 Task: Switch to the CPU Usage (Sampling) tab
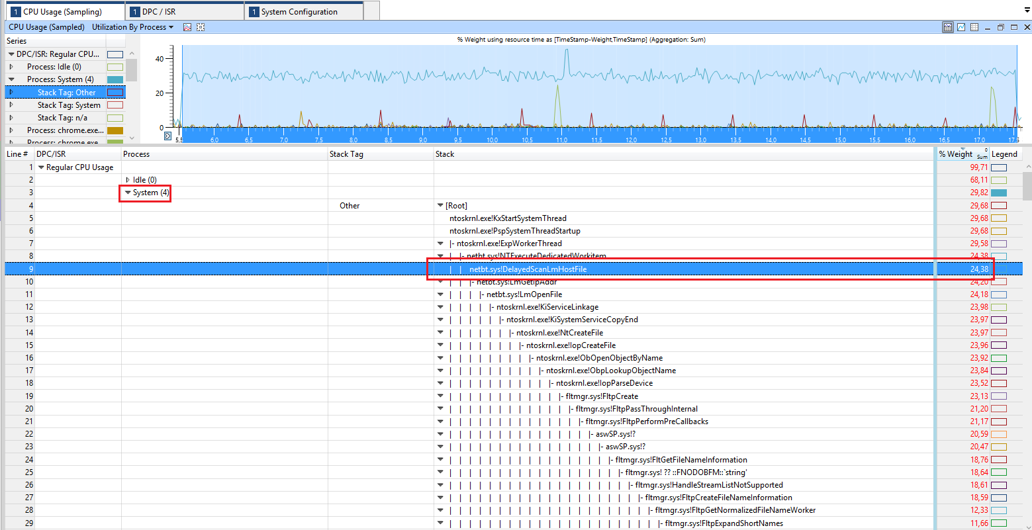(x=65, y=11)
